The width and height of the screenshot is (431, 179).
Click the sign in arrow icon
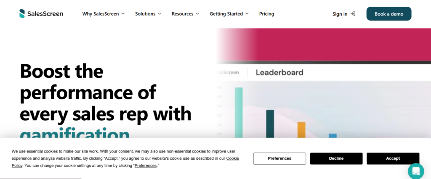click(x=353, y=14)
